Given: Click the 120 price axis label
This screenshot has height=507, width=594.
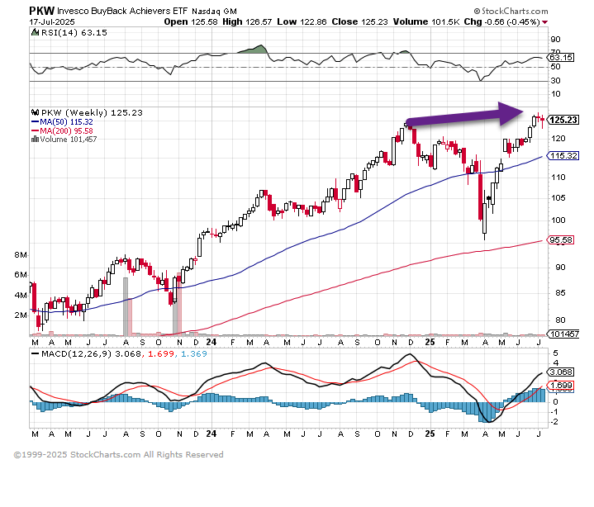Looking at the screenshot, I should coord(558,139).
